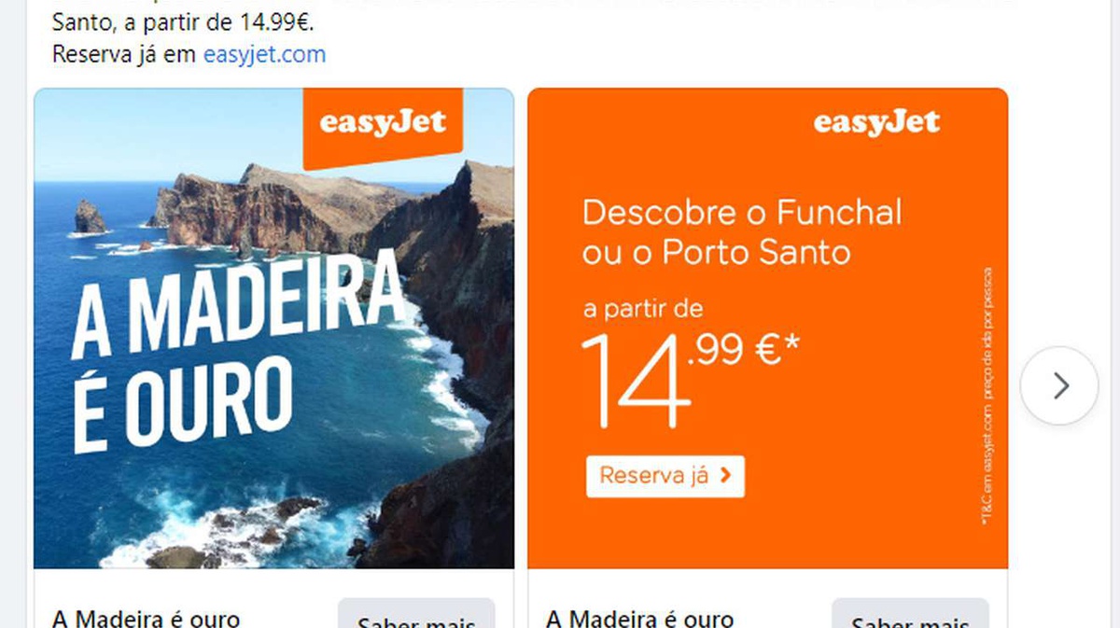Click the a partir de label on orange card
This screenshot has height=628, width=1120.
643,309
